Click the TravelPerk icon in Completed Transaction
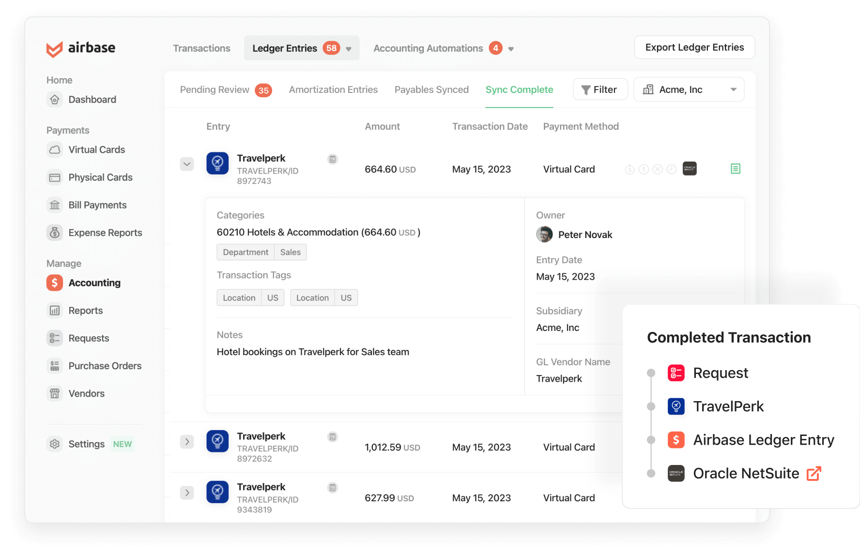Screen dimensions: 860x554 pos(676,406)
